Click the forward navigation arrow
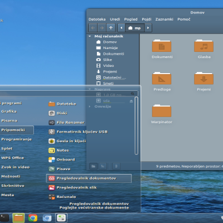 click(x=102, y=28)
